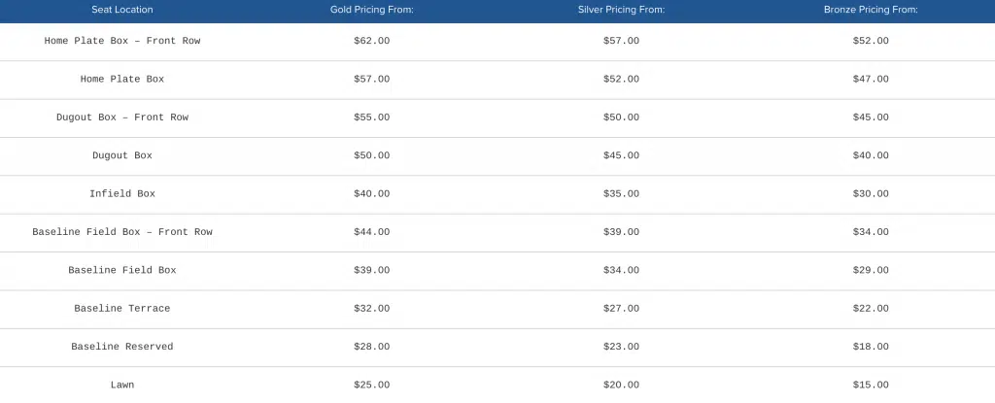Select the $15.00 Bronze price for Lawn

[870, 386]
